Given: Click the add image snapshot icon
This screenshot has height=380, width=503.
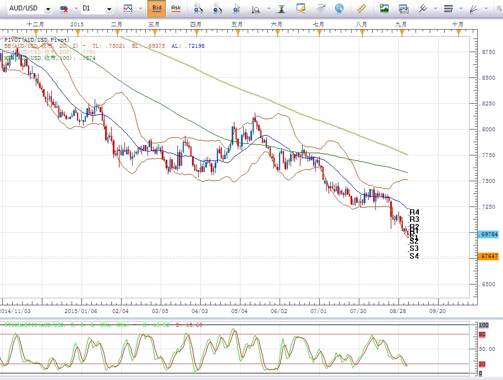Looking at the screenshot, I should click(x=384, y=9).
